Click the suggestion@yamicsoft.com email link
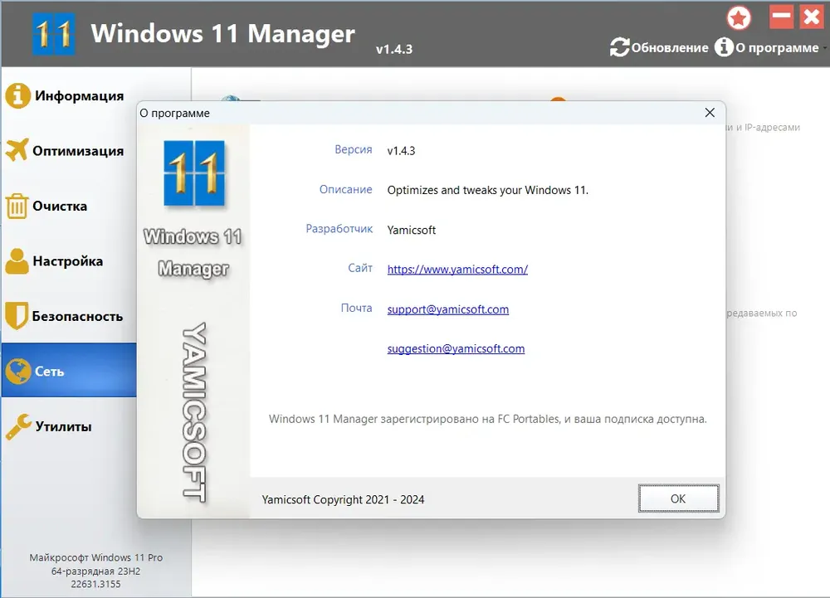Image resolution: width=830 pixels, height=598 pixels. point(456,348)
